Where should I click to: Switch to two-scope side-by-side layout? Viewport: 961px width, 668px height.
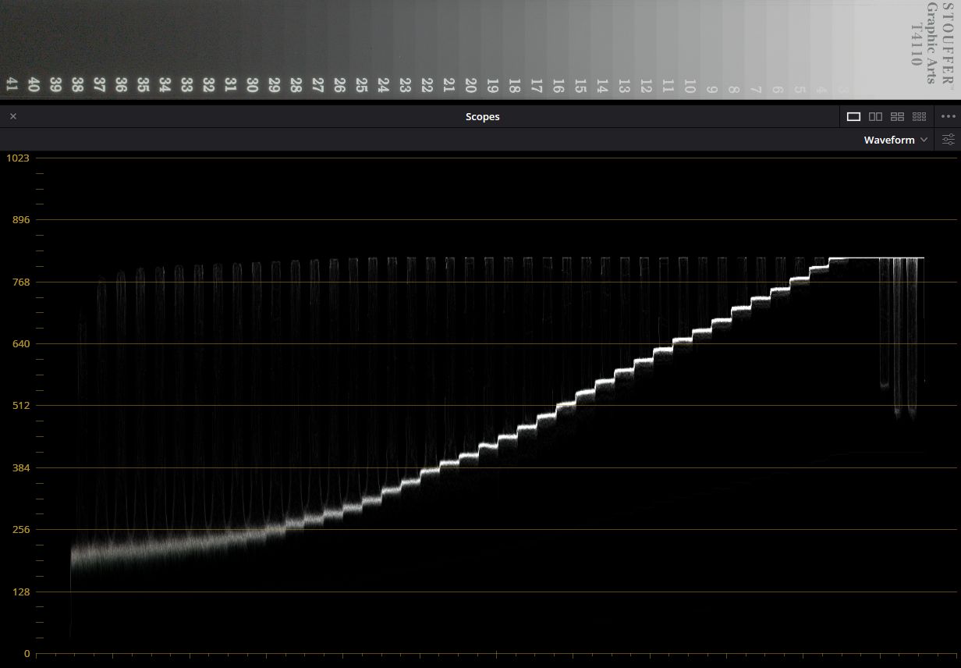click(875, 116)
